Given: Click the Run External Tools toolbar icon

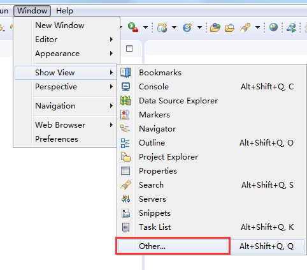Looking at the screenshot, I should pyautogui.click(x=133, y=27).
